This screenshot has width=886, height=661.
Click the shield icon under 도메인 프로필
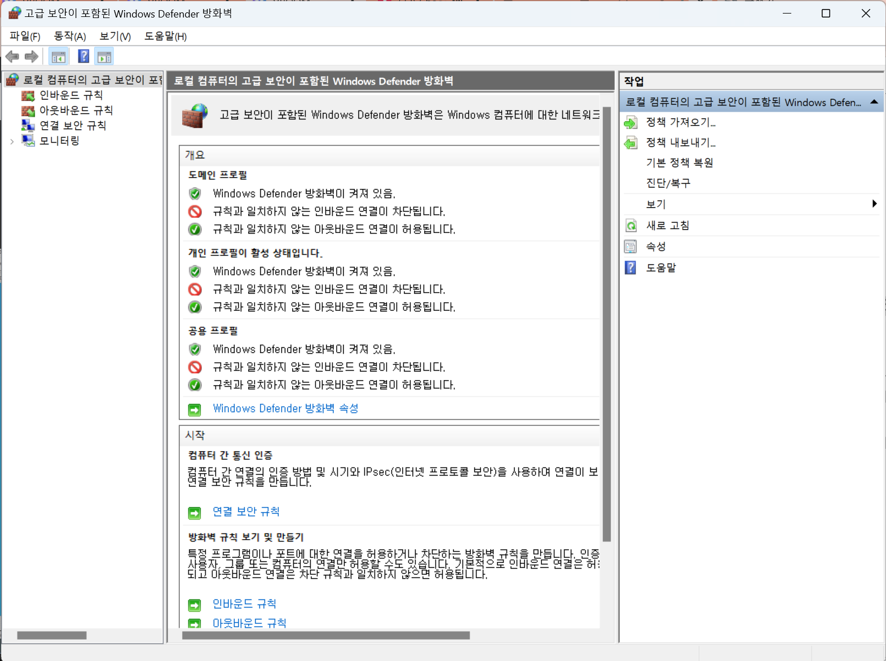tap(195, 193)
